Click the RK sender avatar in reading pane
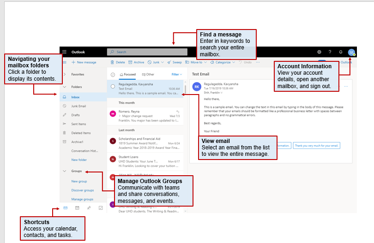This screenshot has height=243, width=374. [x=197, y=87]
